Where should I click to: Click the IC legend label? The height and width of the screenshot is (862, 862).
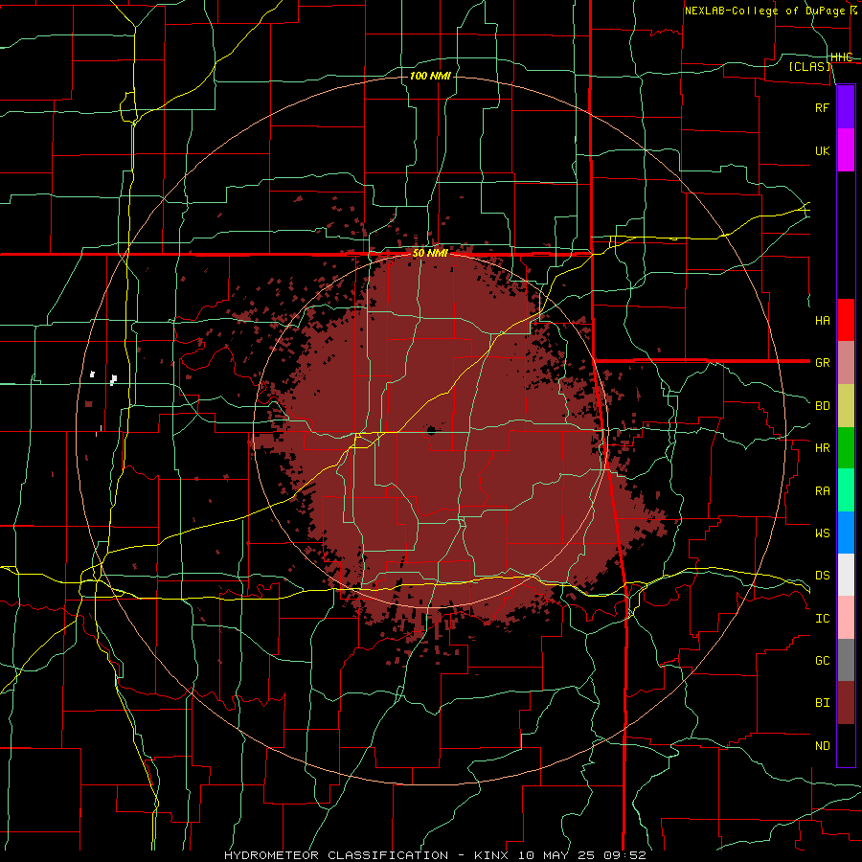tap(822, 619)
